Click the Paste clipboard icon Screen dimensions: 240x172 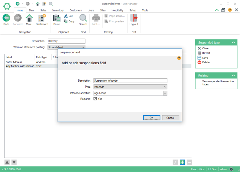pos(57,18)
